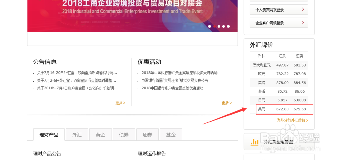
Task: Click 日元 buying rate 5.957
Action: coord(282,100)
